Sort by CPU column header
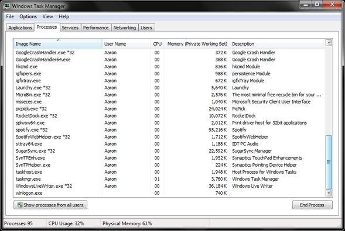 (x=157, y=44)
